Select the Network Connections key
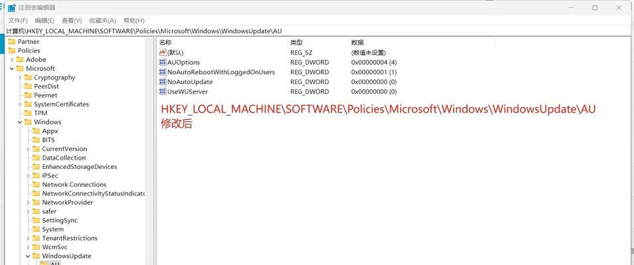Screen dimensions: 634x265 (74, 184)
